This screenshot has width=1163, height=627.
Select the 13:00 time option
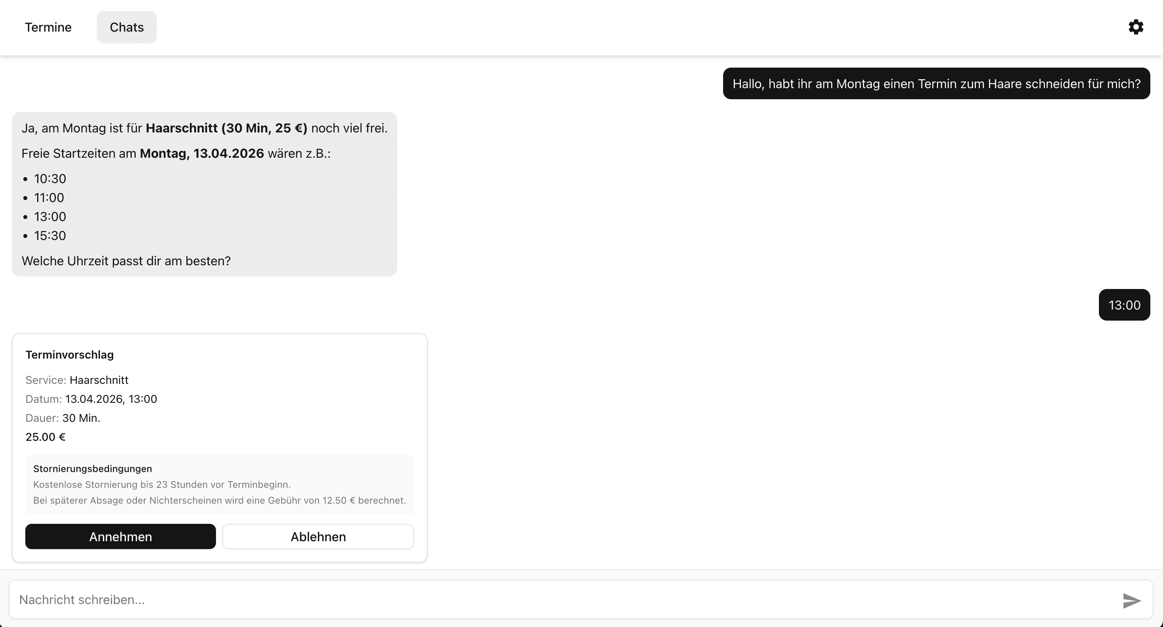pos(50,217)
